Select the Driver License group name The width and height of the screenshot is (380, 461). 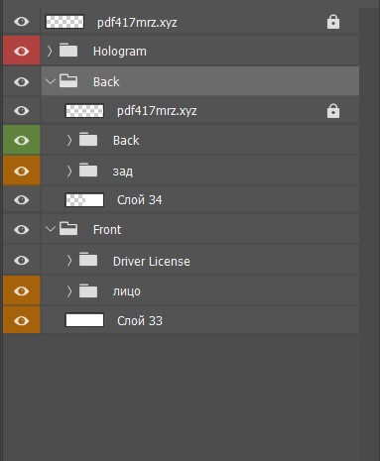point(152,262)
